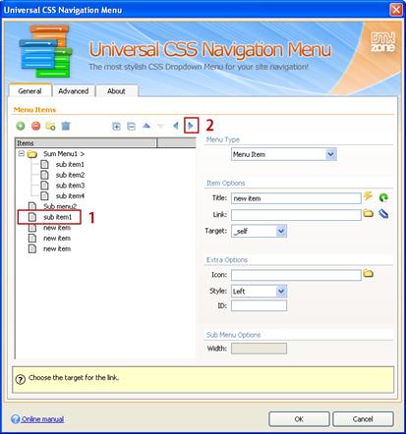Click the lightning icon beside Title
This screenshot has width=406, height=434.
368,196
